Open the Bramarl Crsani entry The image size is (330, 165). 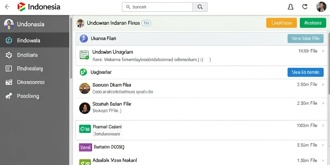[201, 130]
